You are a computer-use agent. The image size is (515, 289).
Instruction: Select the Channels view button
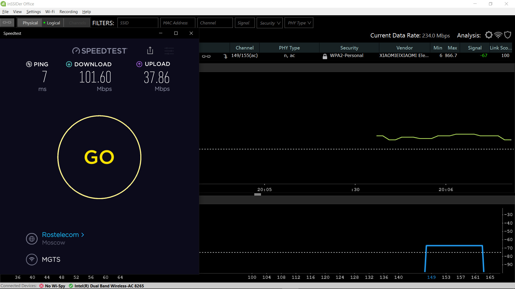[x=77, y=23]
